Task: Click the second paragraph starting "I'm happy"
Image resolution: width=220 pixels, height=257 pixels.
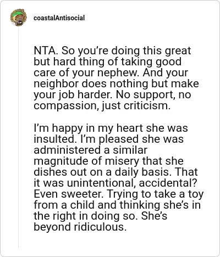Action: pyautogui.click(x=119, y=177)
